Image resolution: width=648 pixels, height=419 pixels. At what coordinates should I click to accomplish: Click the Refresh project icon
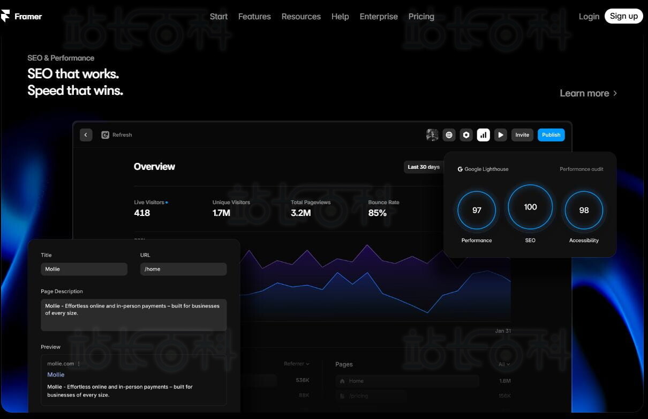tap(106, 135)
